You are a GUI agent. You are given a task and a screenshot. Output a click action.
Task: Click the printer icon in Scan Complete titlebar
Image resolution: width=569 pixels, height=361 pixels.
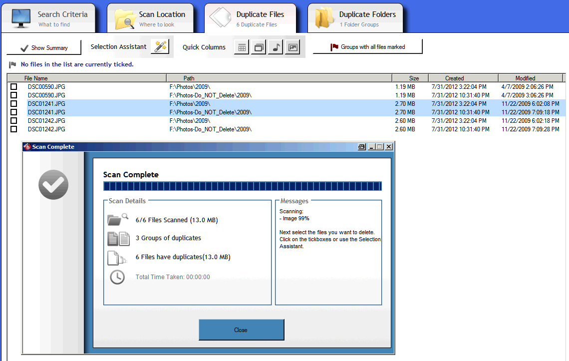pos(362,147)
